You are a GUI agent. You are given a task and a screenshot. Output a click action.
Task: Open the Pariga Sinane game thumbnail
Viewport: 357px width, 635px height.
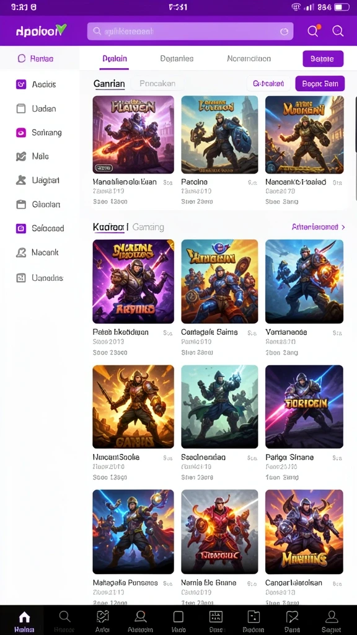[x=304, y=407]
